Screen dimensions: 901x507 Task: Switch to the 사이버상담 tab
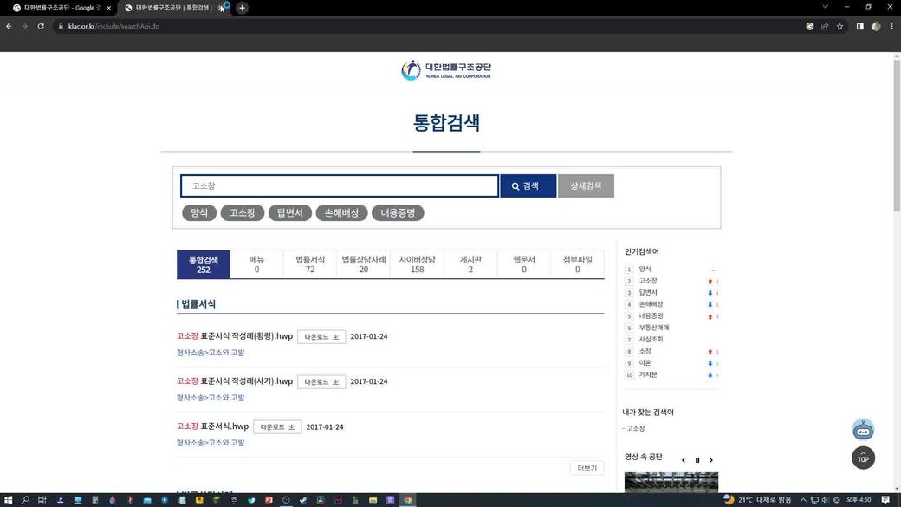click(417, 264)
